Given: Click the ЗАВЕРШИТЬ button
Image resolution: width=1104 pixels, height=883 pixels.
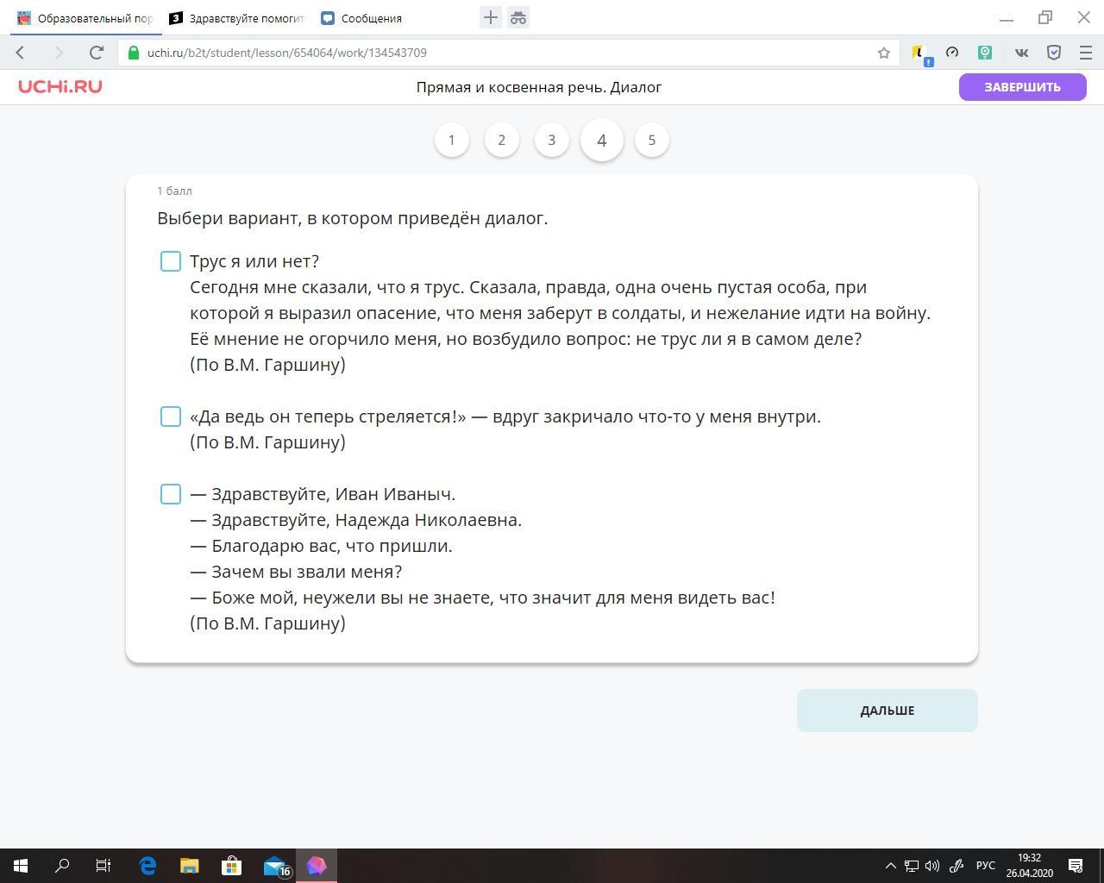Looking at the screenshot, I should coord(1023,87).
